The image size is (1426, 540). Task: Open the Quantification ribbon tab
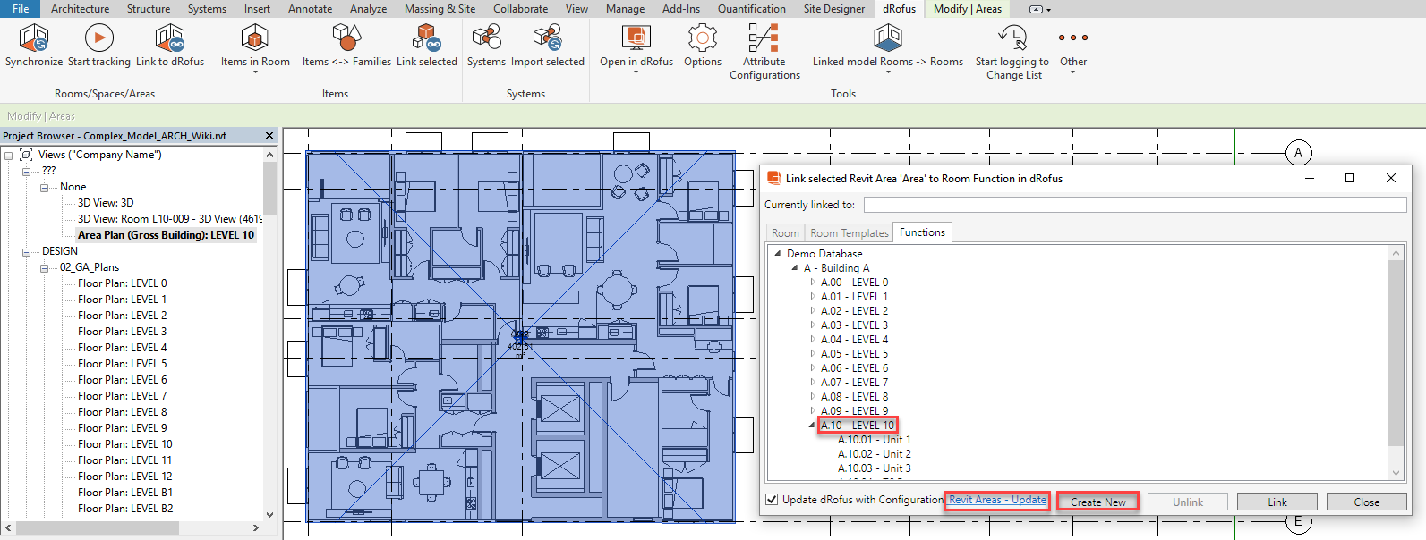[751, 9]
